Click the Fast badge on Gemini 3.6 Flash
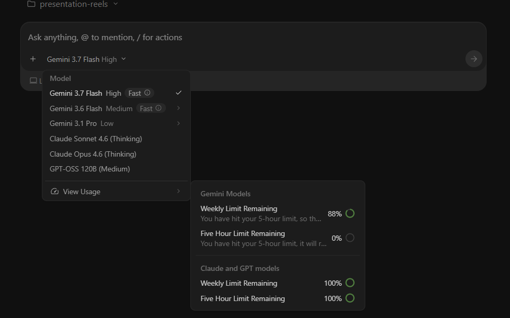 [151, 108]
